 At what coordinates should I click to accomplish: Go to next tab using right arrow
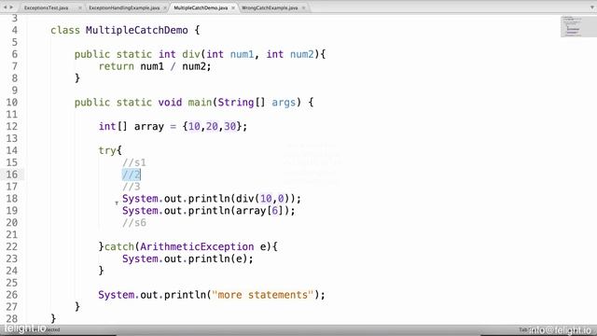11,7
